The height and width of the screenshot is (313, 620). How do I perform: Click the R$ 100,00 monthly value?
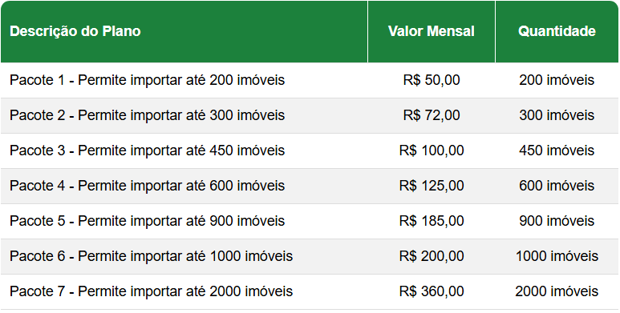(x=432, y=150)
